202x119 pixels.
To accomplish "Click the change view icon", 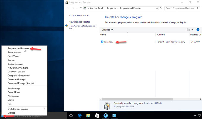I will click(188, 30).
